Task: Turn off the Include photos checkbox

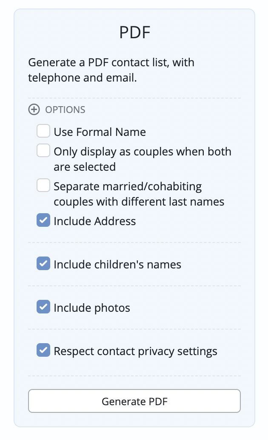Action: tap(43, 307)
